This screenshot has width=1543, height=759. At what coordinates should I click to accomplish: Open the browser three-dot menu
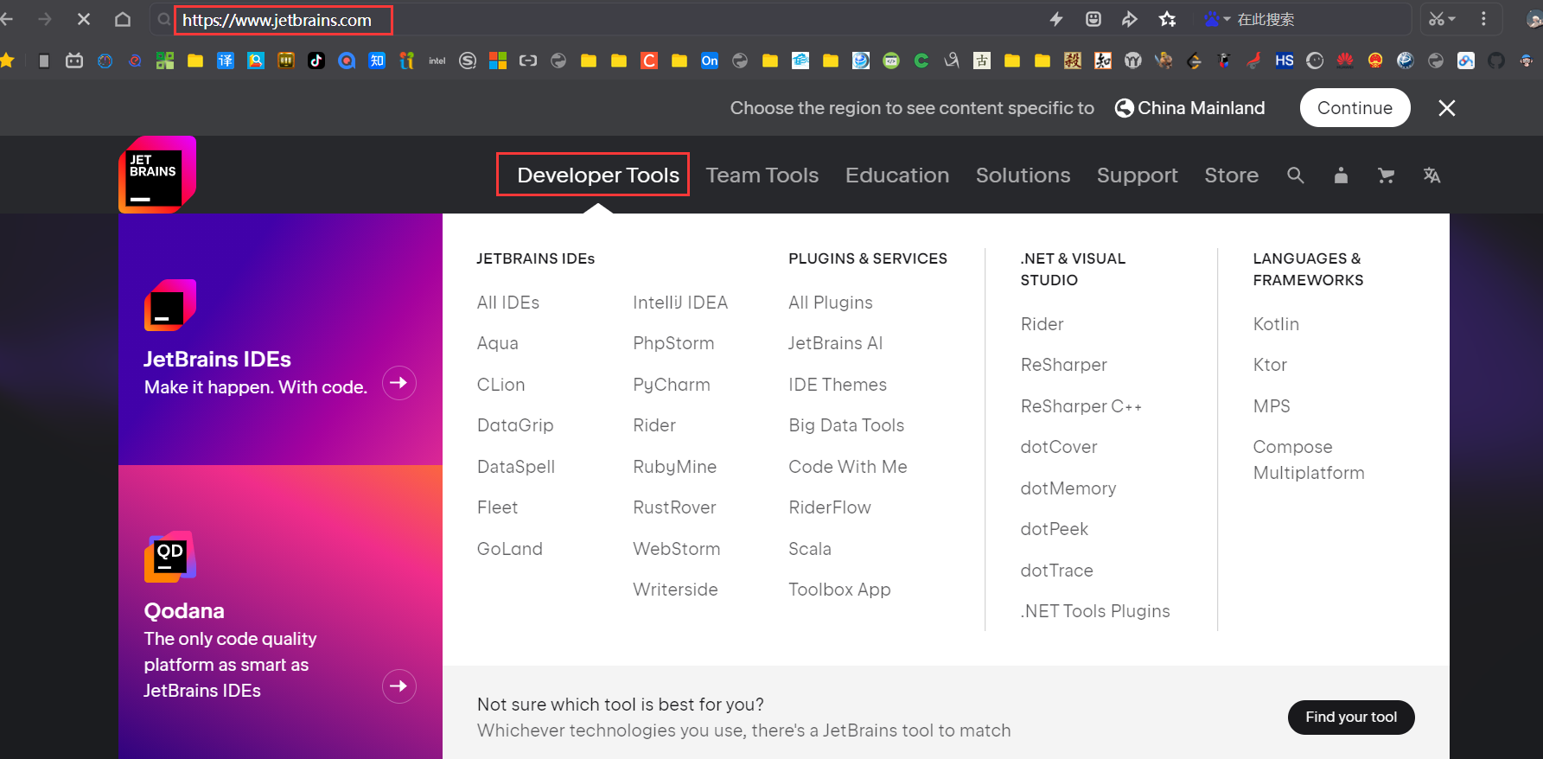[x=1483, y=19]
